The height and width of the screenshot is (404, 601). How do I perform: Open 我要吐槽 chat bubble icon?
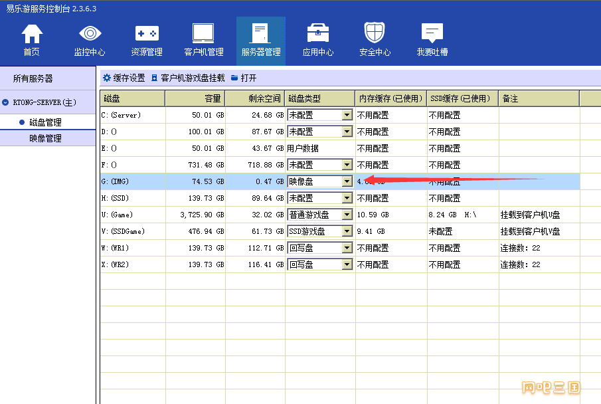[432, 33]
